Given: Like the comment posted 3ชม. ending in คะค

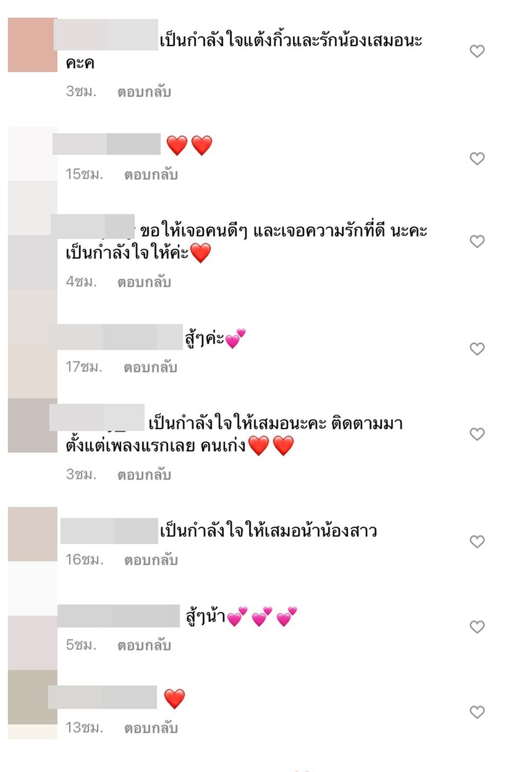Looking at the screenshot, I should pos(477,51).
